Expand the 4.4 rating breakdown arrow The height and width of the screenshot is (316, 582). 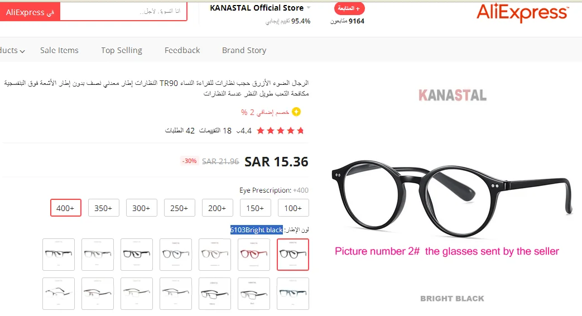pyautogui.click(x=238, y=131)
